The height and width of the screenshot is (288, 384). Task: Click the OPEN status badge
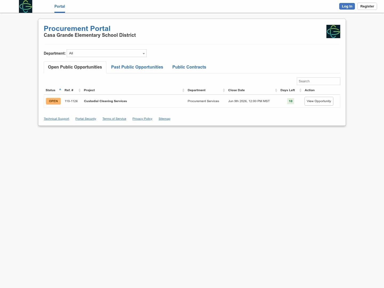53,101
